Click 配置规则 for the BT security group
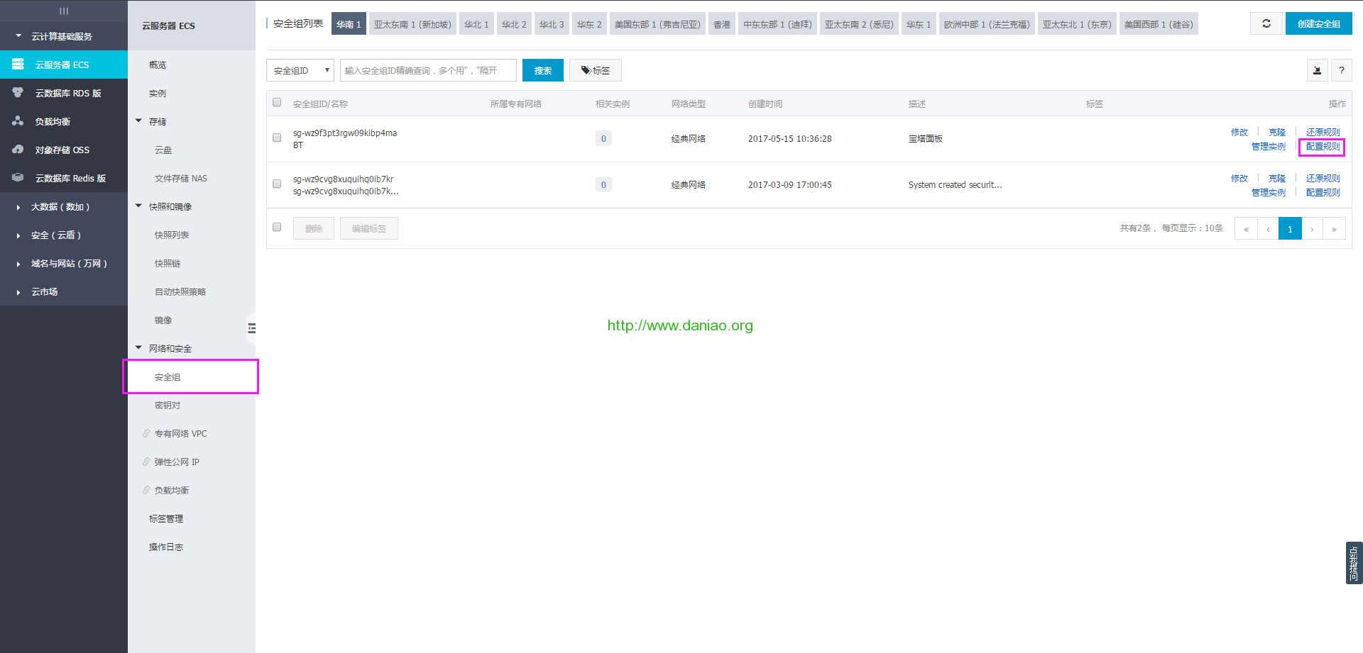The height and width of the screenshot is (653, 1363). click(1323, 147)
